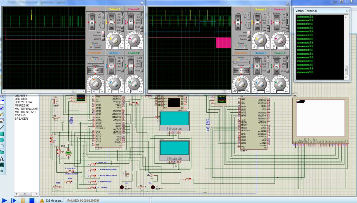Select the 2D line drawing tool
This screenshot has height=203, width=357.
click(x=2, y=127)
